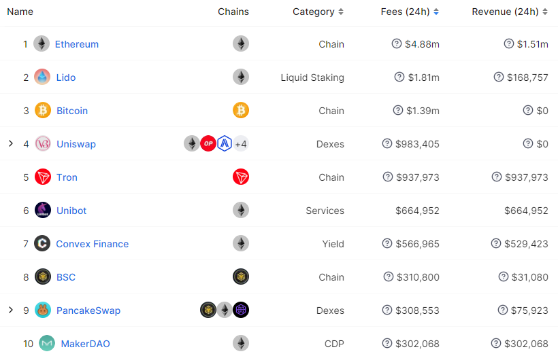The height and width of the screenshot is (356, 558).
Task: Click help icon beside Tron revenue $937,973
Action: [x=497, y=177]
